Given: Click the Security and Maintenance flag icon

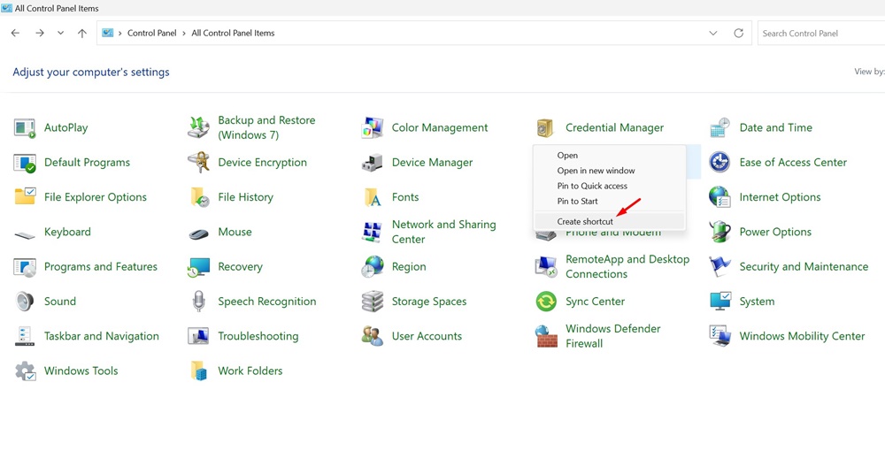Looking at the screenshot, I should (720, 267).
